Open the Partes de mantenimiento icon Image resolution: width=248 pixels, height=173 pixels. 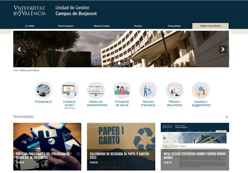coord(96,90)
